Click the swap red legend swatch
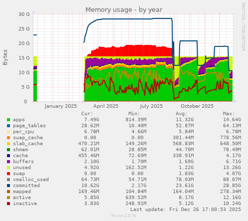This screenshot has width=248, height=221. coord(8,174)
